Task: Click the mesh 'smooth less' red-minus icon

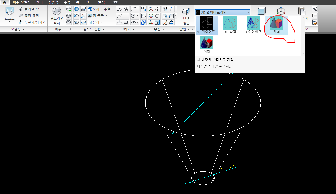Action: [69, 16]
